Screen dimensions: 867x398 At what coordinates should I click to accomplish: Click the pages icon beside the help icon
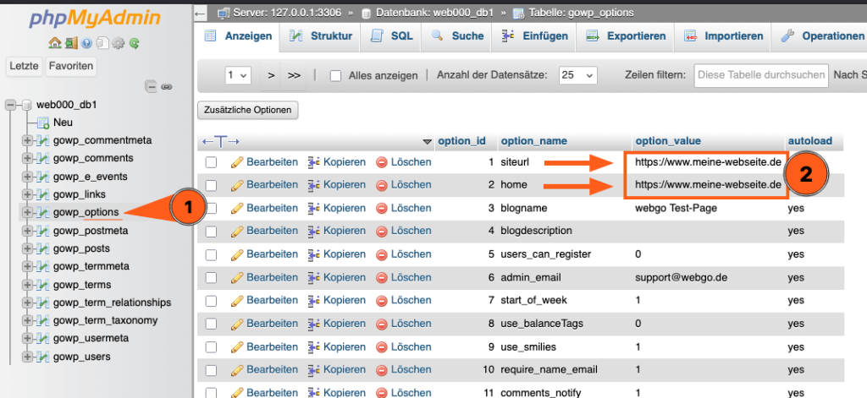click(x=102, y=43)
